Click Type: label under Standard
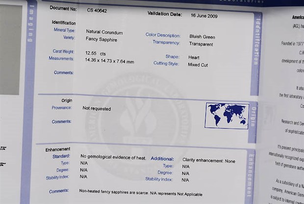The width and height of the screenshot is (304, 204). (x=65, y=163)
